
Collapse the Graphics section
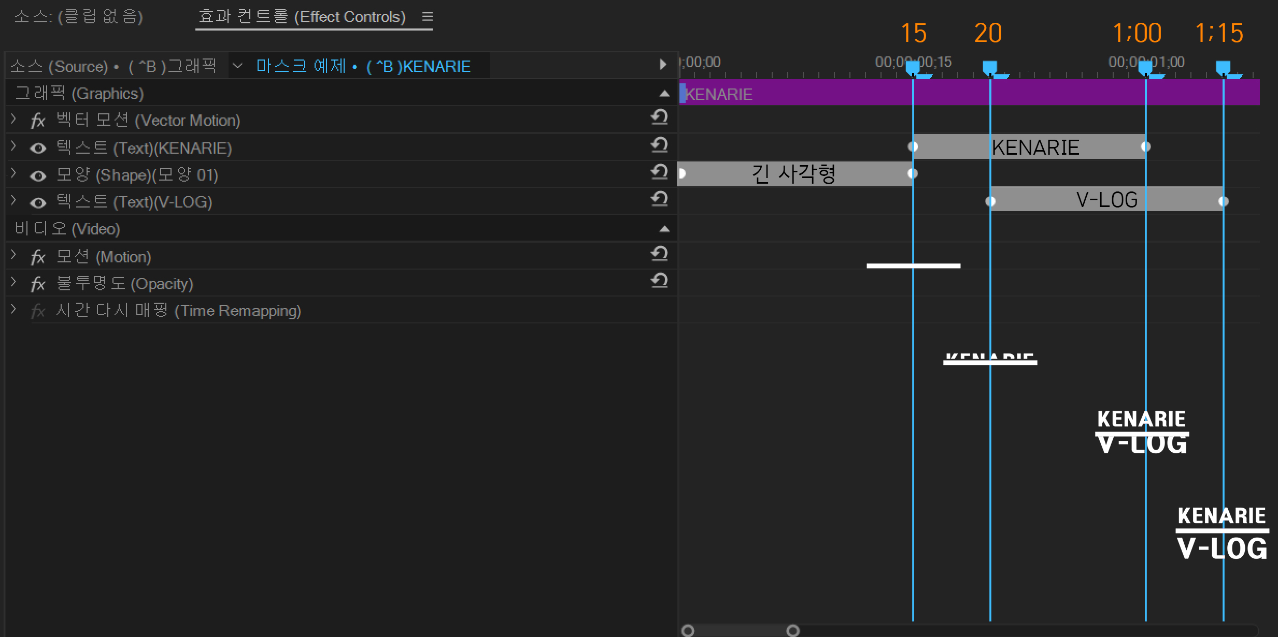click(x=664, y=94)
